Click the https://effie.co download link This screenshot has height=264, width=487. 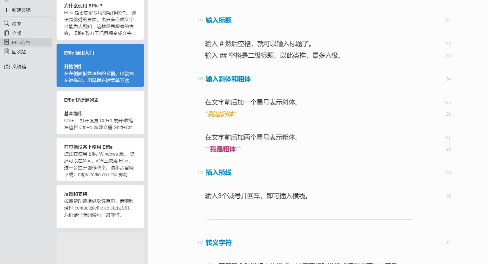coord(91,175)
